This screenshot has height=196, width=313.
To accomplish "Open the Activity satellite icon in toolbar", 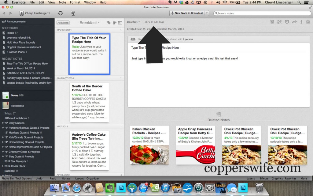I will (x=73, y=13).
